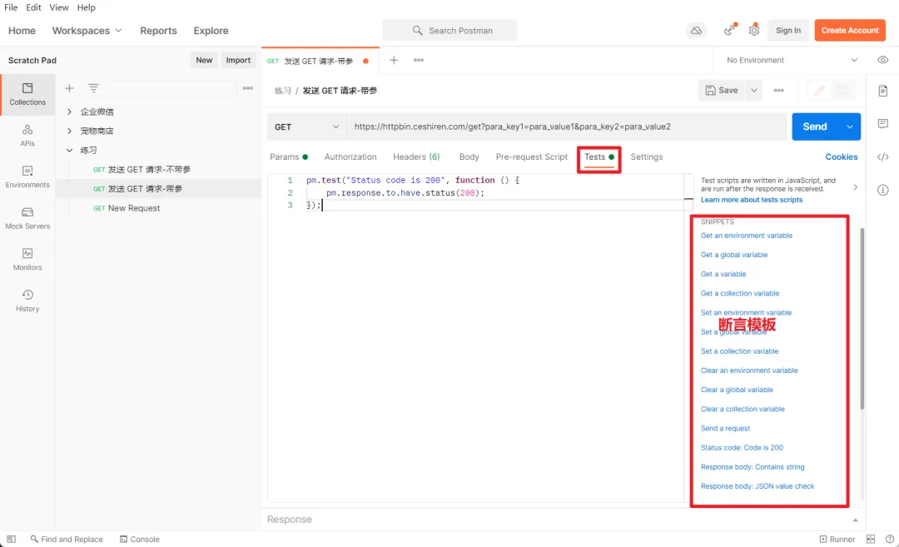Click the environment quick look eye icon
899x547 pixels.
pos(883,60)
